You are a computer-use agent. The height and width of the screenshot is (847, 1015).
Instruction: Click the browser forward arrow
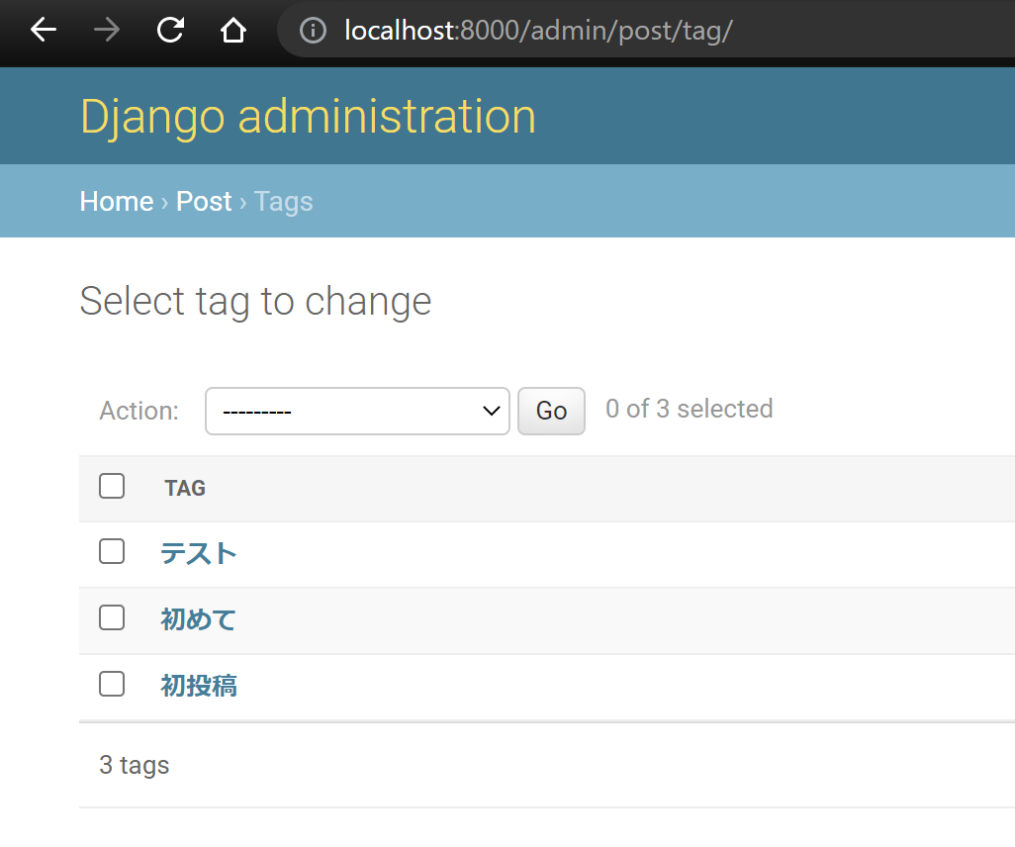(x=107, y=31)
